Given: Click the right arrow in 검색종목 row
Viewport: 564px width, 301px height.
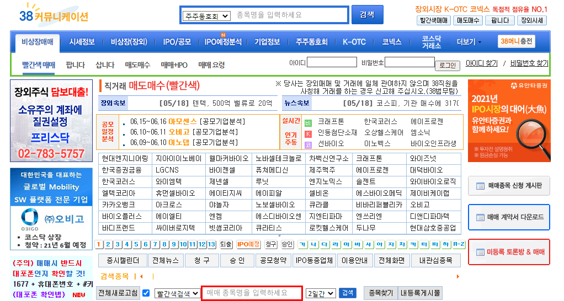Looking at the screenshot, I should 457,276.
